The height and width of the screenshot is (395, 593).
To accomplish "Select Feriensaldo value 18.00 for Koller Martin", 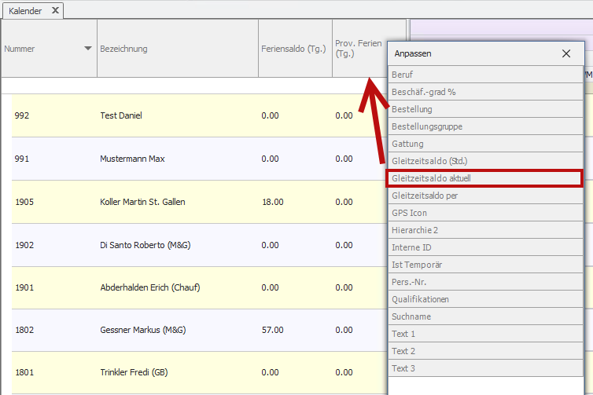I will [x=272, y=202].
